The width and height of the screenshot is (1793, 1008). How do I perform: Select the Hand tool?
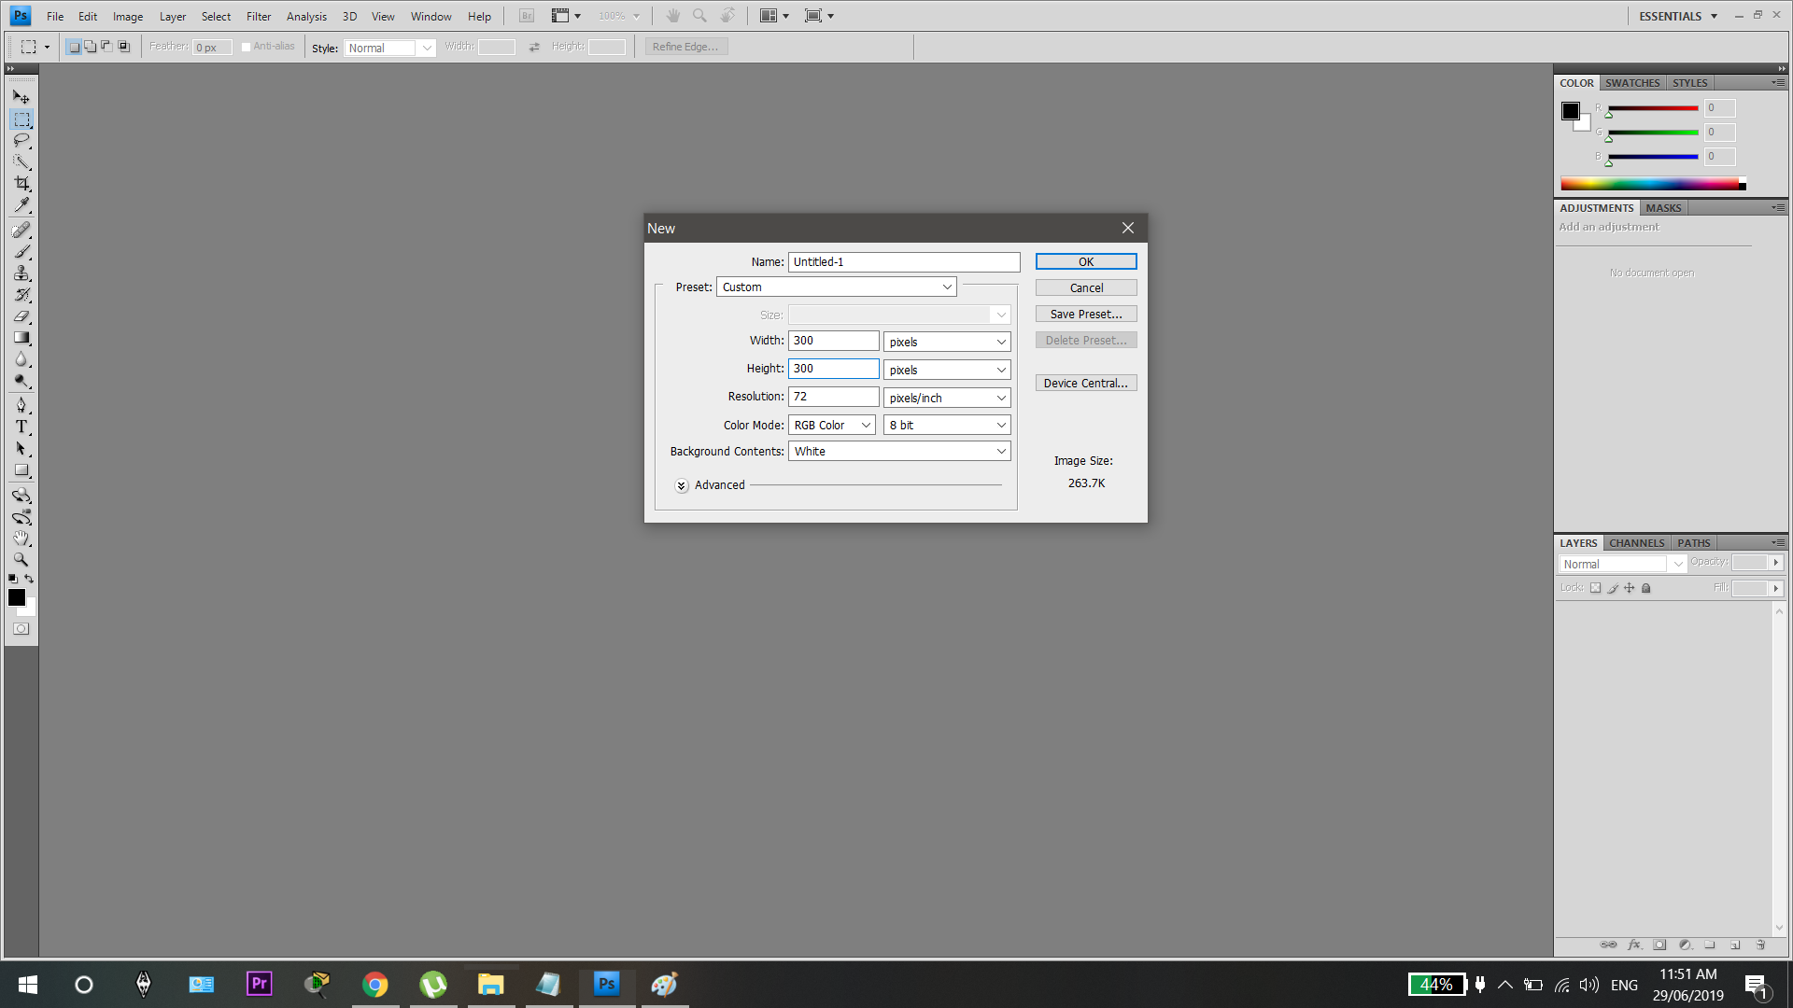pos(21,538)
